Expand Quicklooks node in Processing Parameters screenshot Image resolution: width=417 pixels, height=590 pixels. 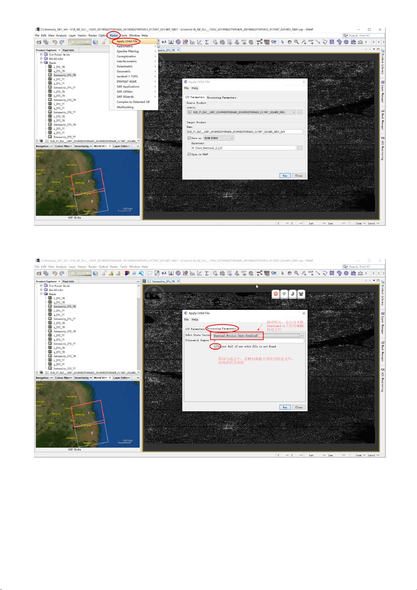41,290
